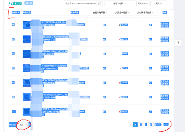185x132 pixels.
Task: Open 同款货源 for rank 98 row
Action: pyautogui.click(x=165, y=84)
